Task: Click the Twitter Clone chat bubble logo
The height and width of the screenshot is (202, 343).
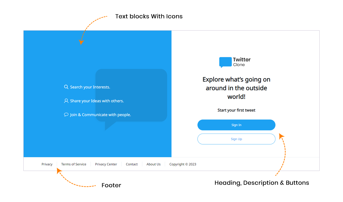Action: pos(225,62)
